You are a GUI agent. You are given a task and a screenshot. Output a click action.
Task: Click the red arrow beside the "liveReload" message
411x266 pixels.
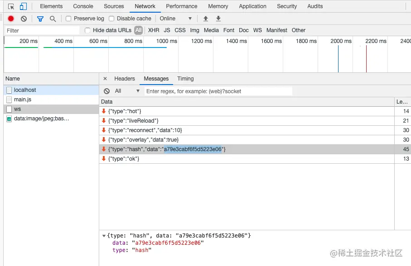coord(104,121)
